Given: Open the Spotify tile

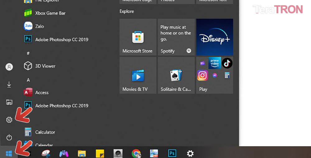Looking at the screenshot, I should click(176, 37).
